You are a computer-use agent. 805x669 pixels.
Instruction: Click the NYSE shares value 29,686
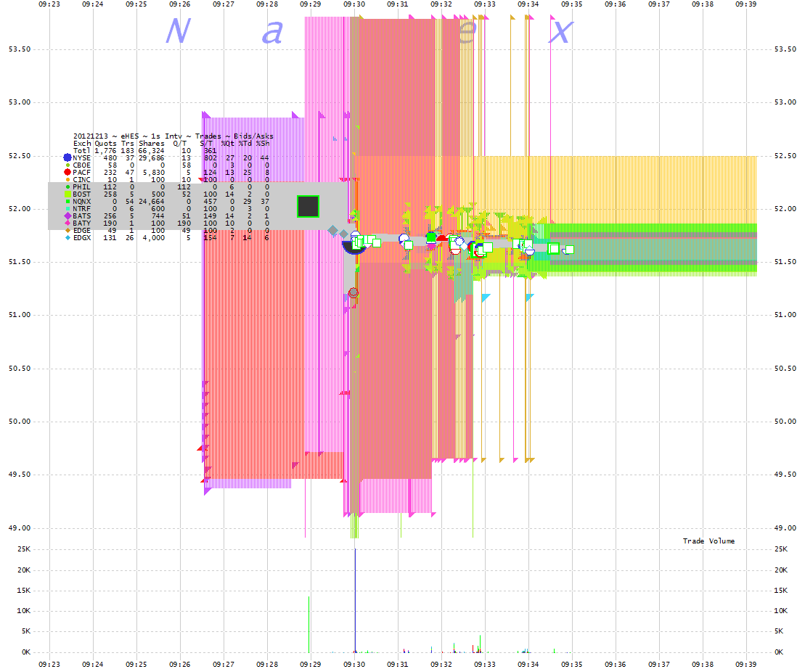pos(152,158)
